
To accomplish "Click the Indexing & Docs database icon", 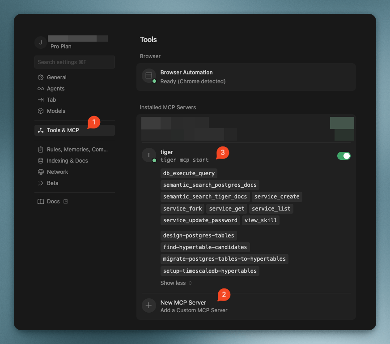I will (x=41, y=161).
